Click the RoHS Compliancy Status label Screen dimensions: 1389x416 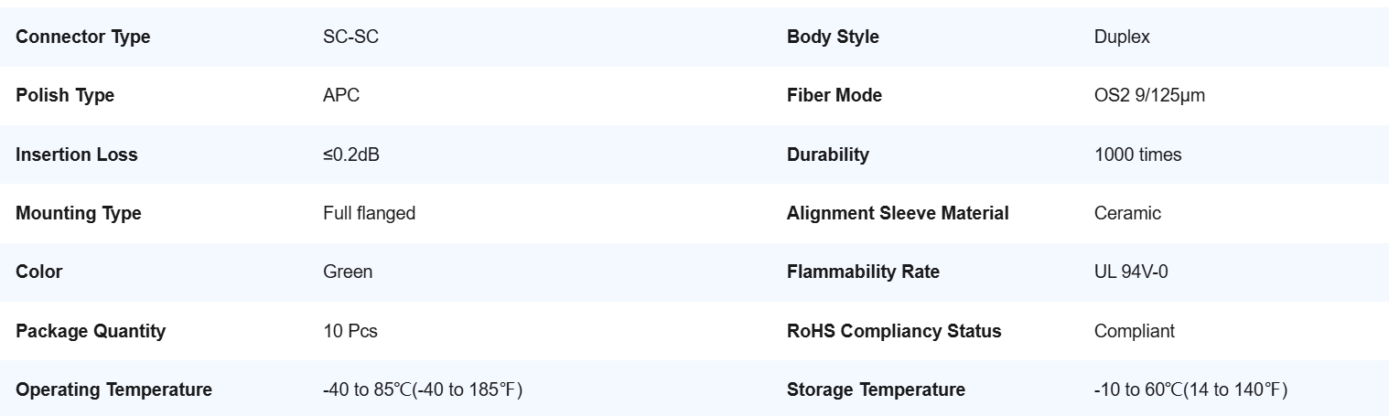click(x=894, y=331)
